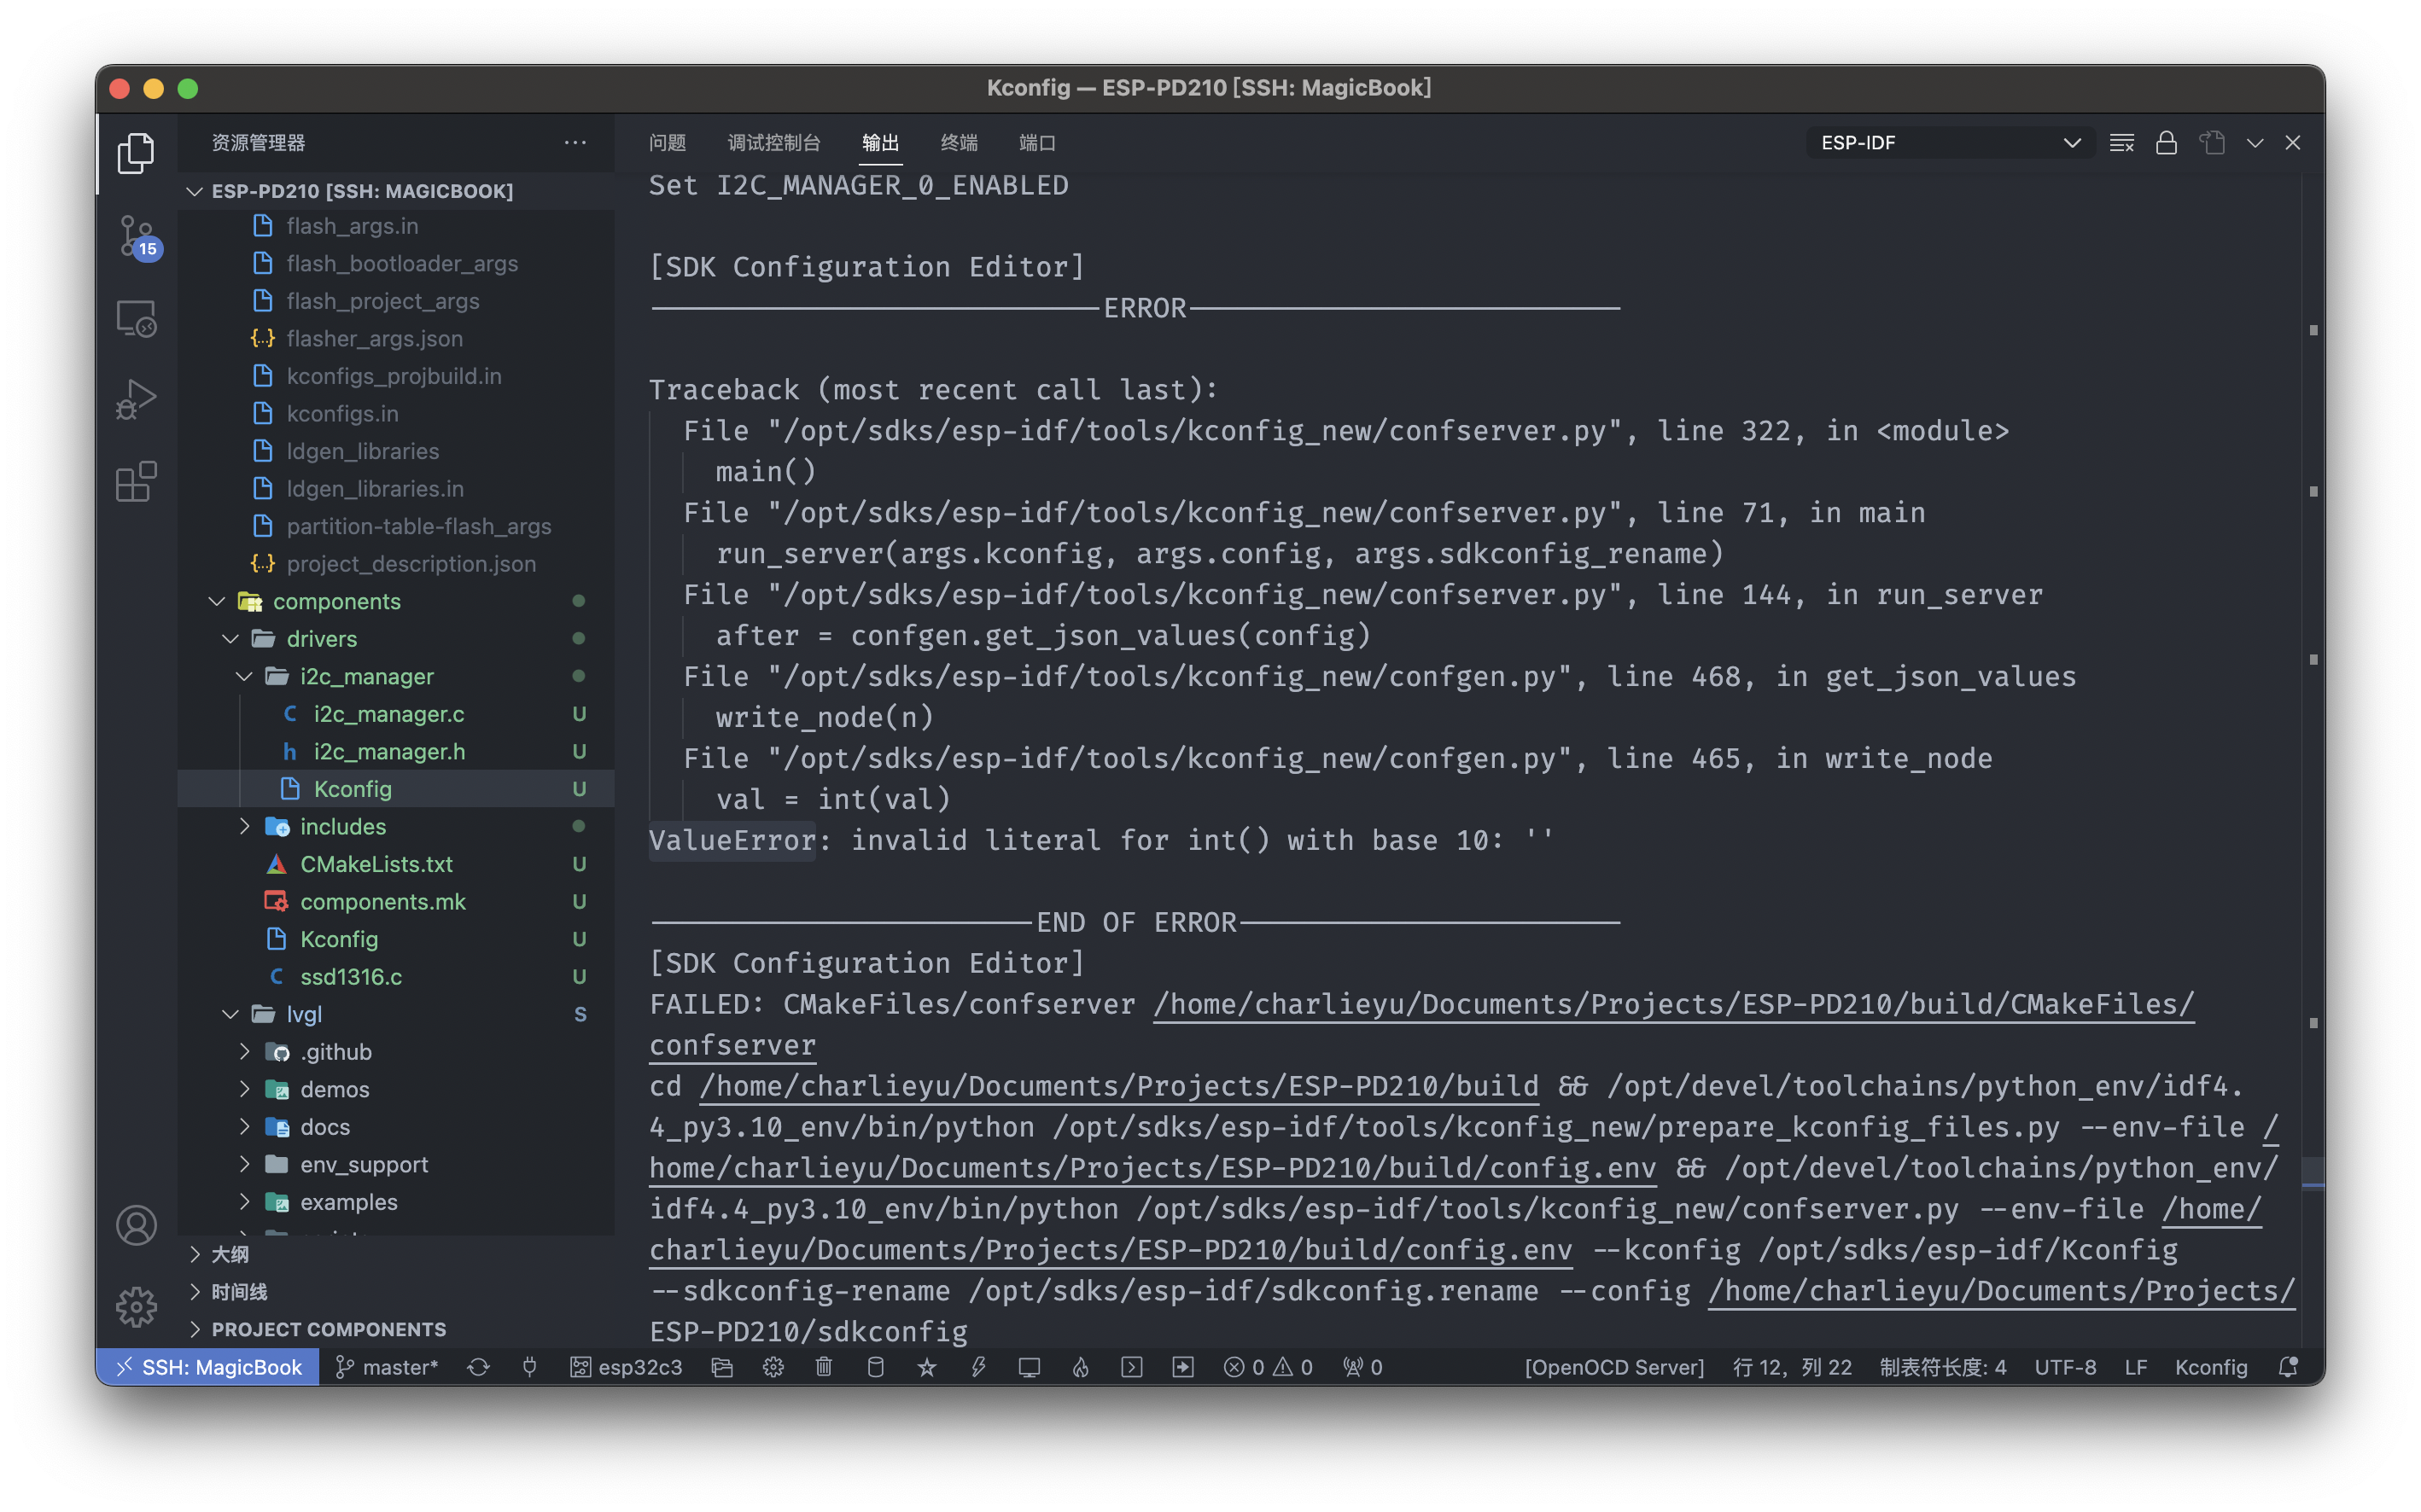Expand the includes folder
Viewport: 2421px width, 1512px height.
244,827
